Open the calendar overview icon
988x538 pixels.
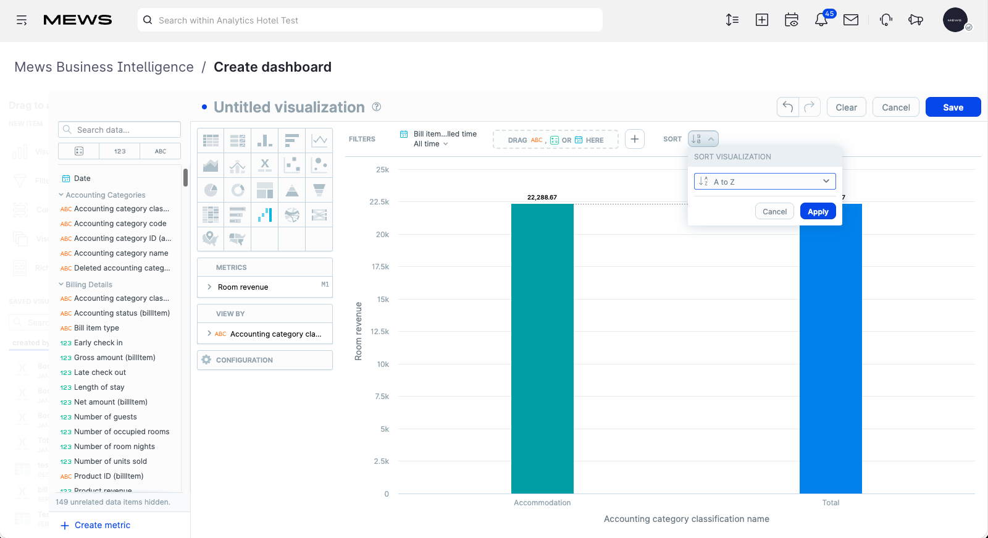[x=792, y=20]
